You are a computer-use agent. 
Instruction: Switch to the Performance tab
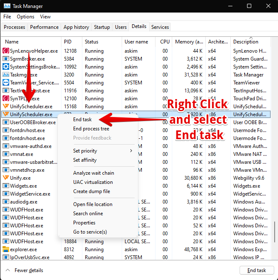[x=44, y=27]
